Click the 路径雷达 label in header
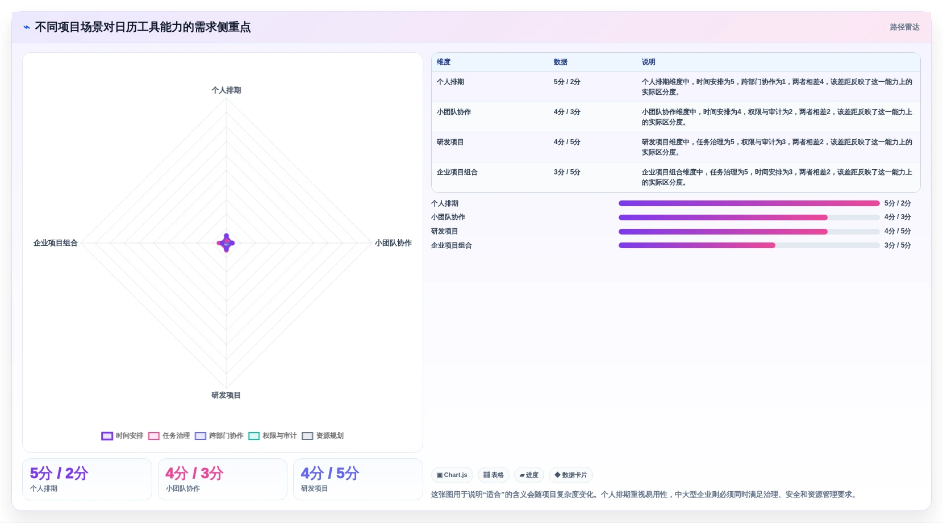The width and height of the screenshot is (943, 523). tap(904, 27)
